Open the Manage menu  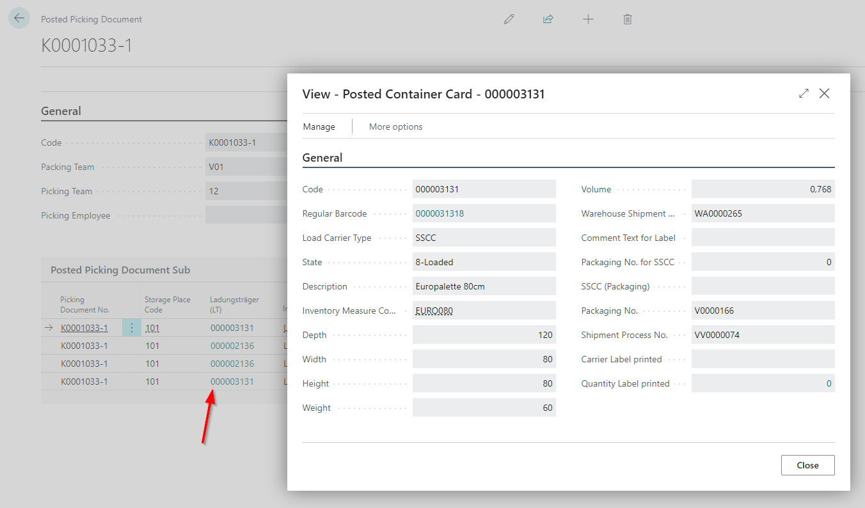click(319, 127)
